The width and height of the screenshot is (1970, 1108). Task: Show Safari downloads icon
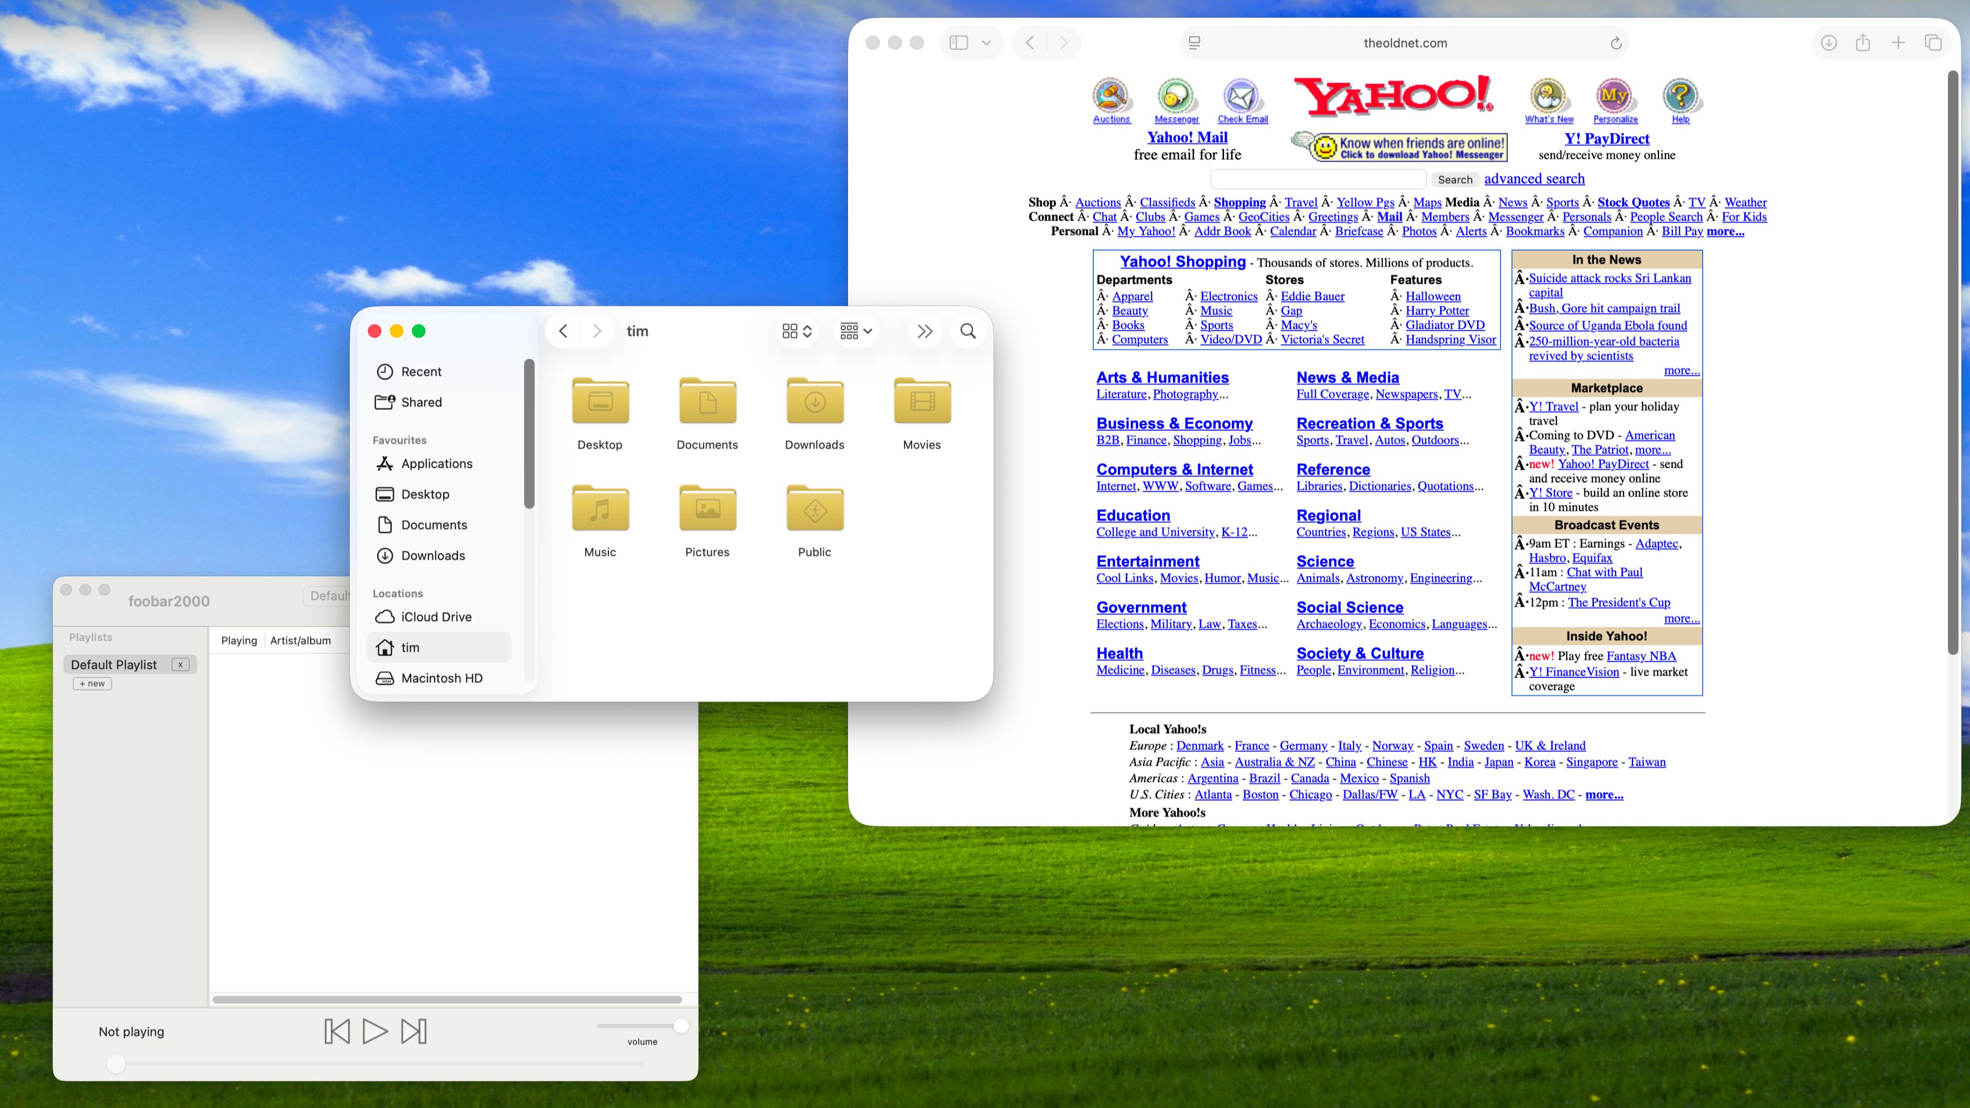[1828, 43]
